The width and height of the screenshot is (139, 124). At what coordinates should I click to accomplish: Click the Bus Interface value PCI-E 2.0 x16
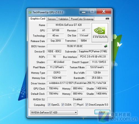tap(93, 57)
